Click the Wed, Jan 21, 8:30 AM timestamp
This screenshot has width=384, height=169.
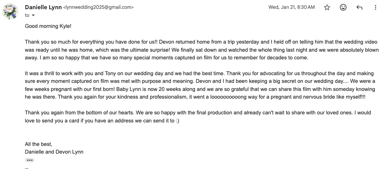292,7
